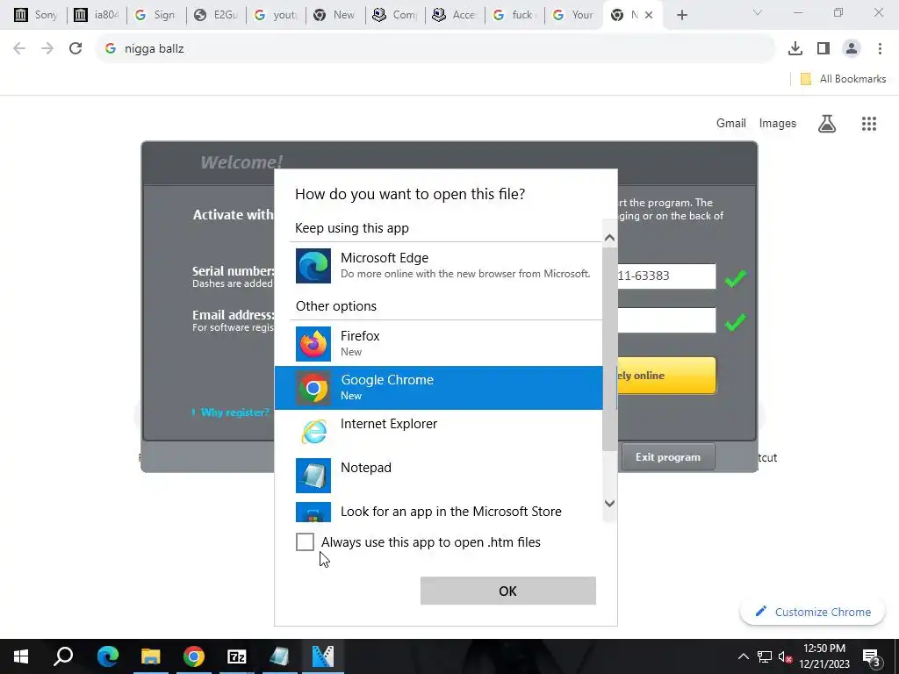Switch to the New tab
The width and height of the screenshot is (899, 674).
coord(335,15)
